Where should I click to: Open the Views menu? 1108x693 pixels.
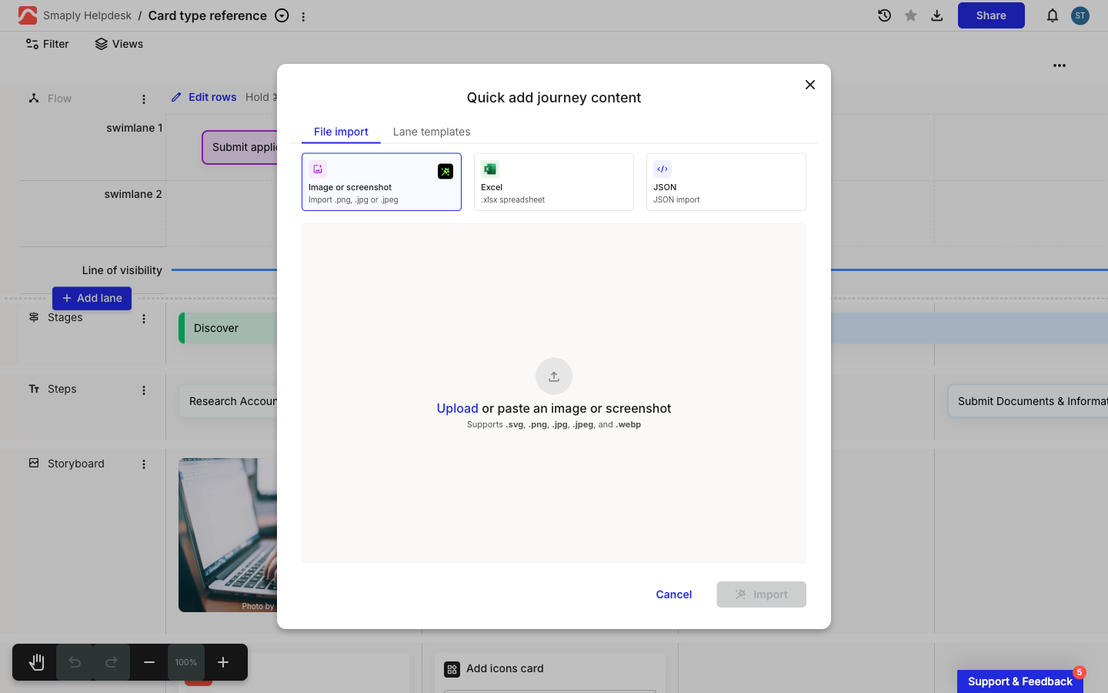point(119,44)
